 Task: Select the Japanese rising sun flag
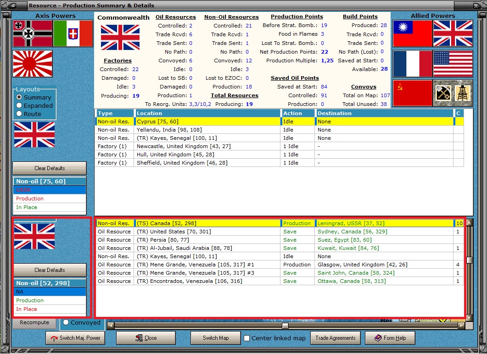tap(33, 64)
